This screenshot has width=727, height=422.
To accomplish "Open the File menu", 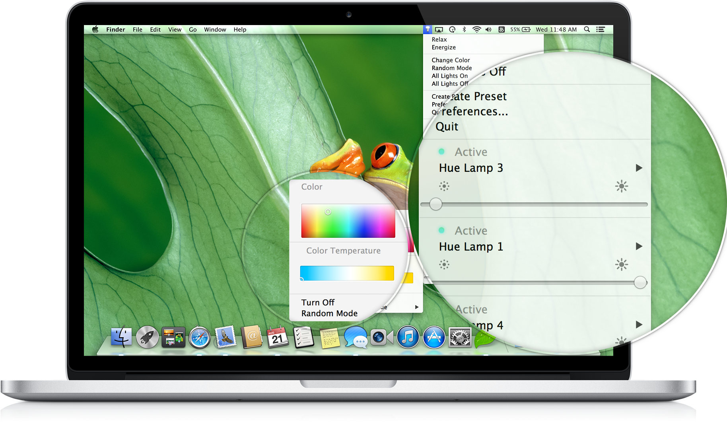I will coord(138,29).
